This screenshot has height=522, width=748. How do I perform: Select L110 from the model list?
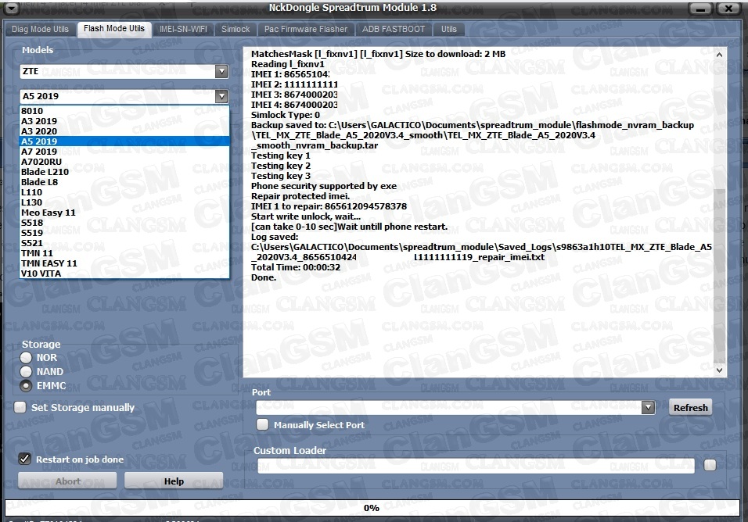(124, 192)
